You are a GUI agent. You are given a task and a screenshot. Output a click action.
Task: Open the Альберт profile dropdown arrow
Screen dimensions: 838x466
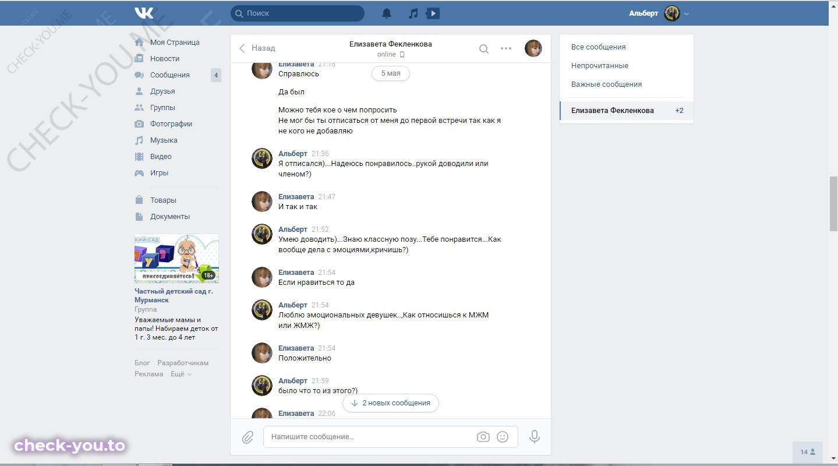(687, 13)
